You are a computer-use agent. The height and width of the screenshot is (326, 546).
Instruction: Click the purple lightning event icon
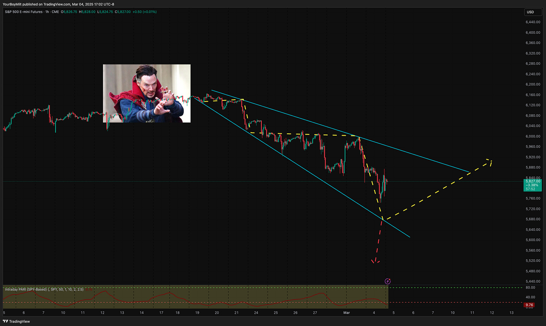tap(388, 281)
